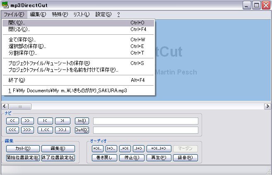Click the text field beside Out(O)
The image size is (272, 175).
[146, 130]
